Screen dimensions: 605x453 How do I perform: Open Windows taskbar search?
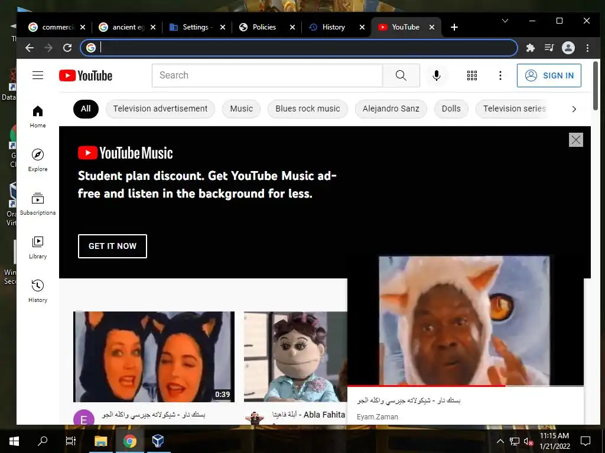43,441
